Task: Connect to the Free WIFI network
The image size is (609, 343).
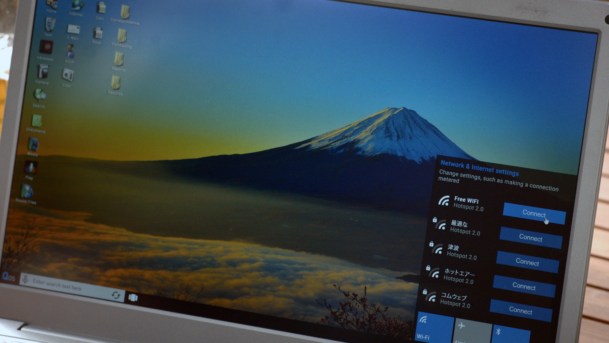Action: point(534,214)
